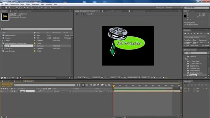Open Resolution dropdown in Preview panel

click(x=204, y=43)
